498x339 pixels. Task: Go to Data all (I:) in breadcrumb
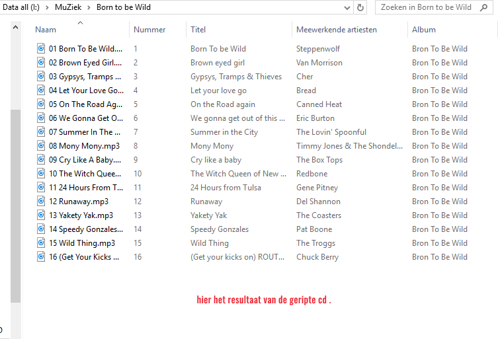coord(21,7)
